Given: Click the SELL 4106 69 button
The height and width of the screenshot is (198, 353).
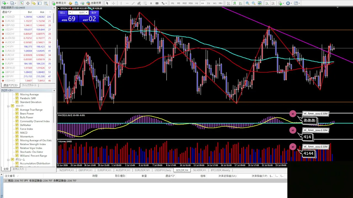Looking at the screenshot, I should tap(68, 19).
